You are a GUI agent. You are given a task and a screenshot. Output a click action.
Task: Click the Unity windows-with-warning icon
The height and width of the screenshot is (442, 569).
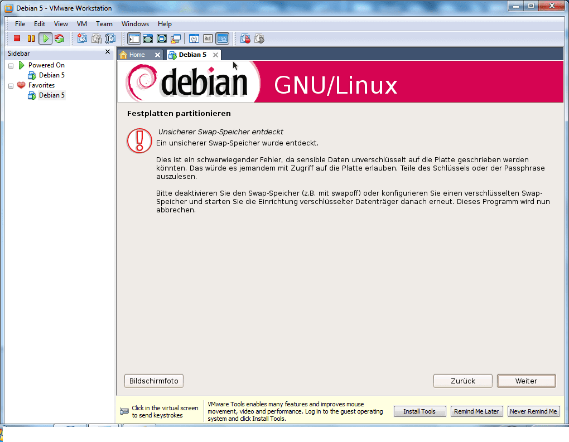click(176, 38)
